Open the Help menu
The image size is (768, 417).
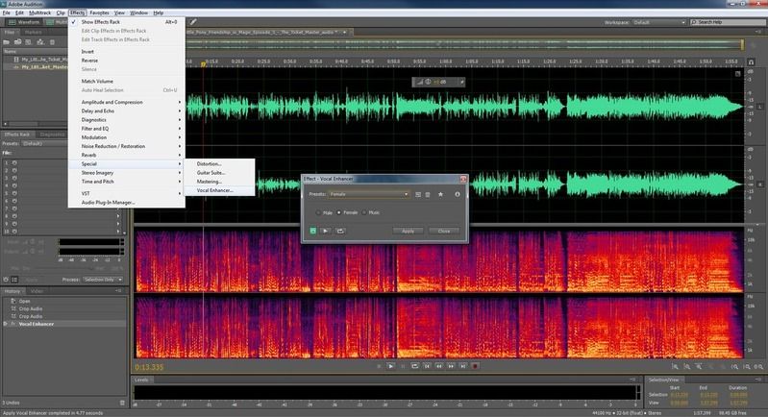point(159,12)
